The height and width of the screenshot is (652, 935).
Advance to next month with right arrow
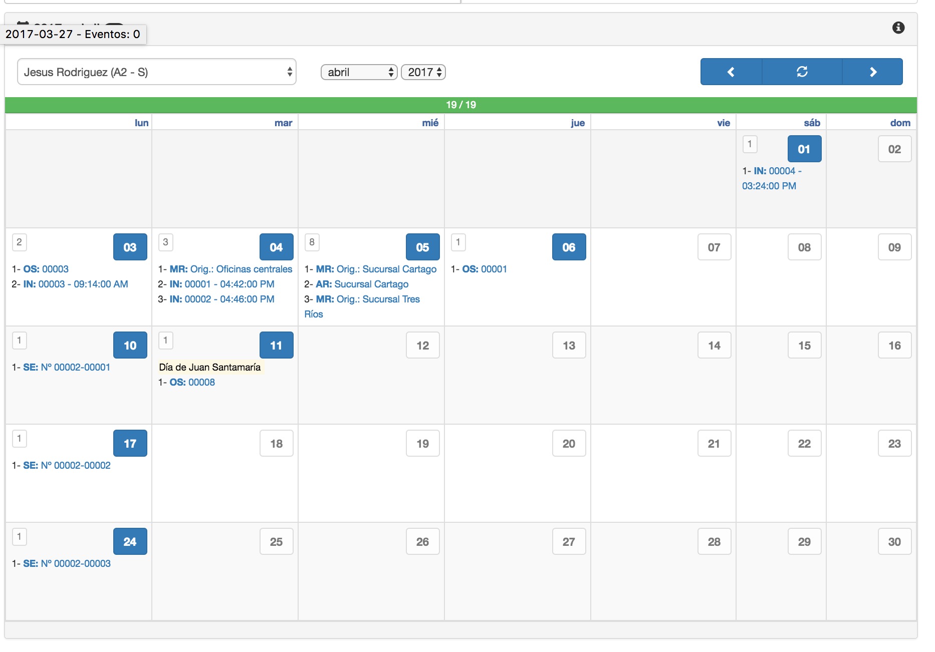[872, 72]
